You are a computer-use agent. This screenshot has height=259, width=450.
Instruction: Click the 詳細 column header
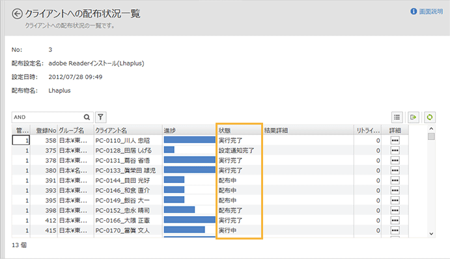395,130
